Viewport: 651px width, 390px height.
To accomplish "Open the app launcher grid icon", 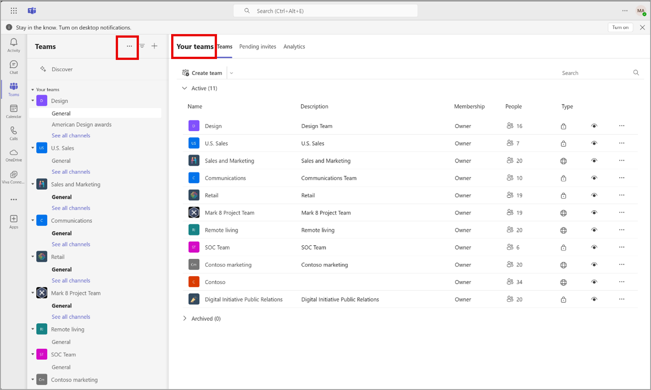I will tap(14, 10).
